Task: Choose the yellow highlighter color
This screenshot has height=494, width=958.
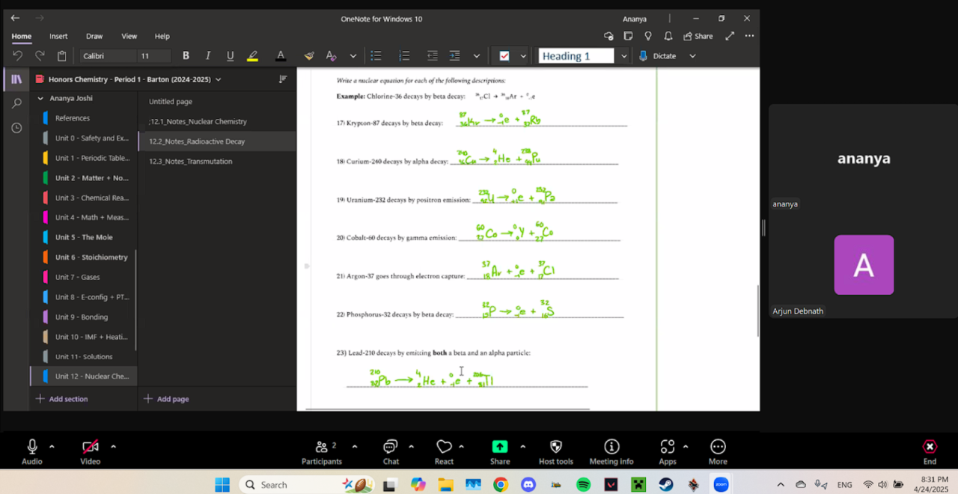Action: [252, 56]
